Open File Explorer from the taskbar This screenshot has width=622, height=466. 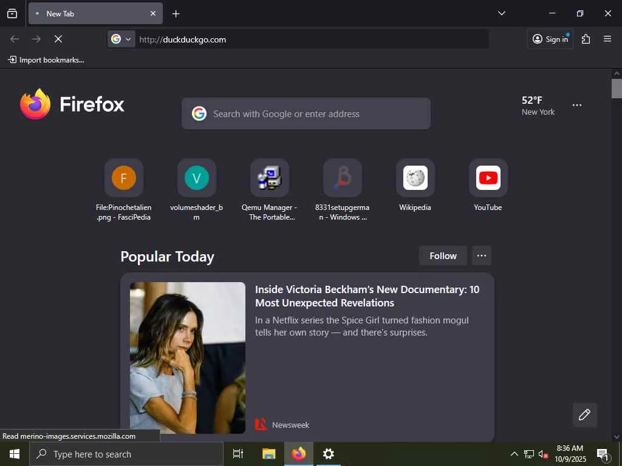tap(269, 454)
